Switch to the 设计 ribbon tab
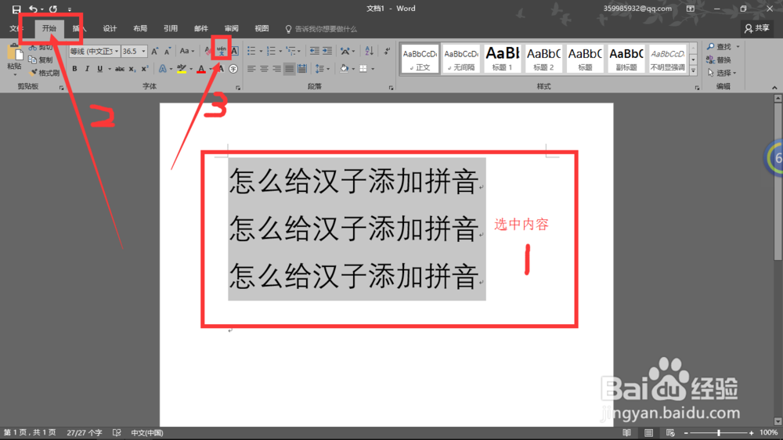 click(x=110, y=28)
